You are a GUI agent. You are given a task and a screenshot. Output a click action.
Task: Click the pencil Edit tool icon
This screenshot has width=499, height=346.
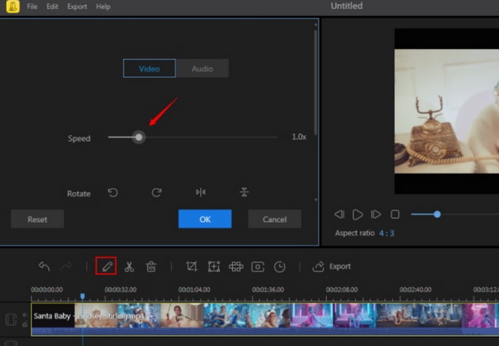click(106, 266)
